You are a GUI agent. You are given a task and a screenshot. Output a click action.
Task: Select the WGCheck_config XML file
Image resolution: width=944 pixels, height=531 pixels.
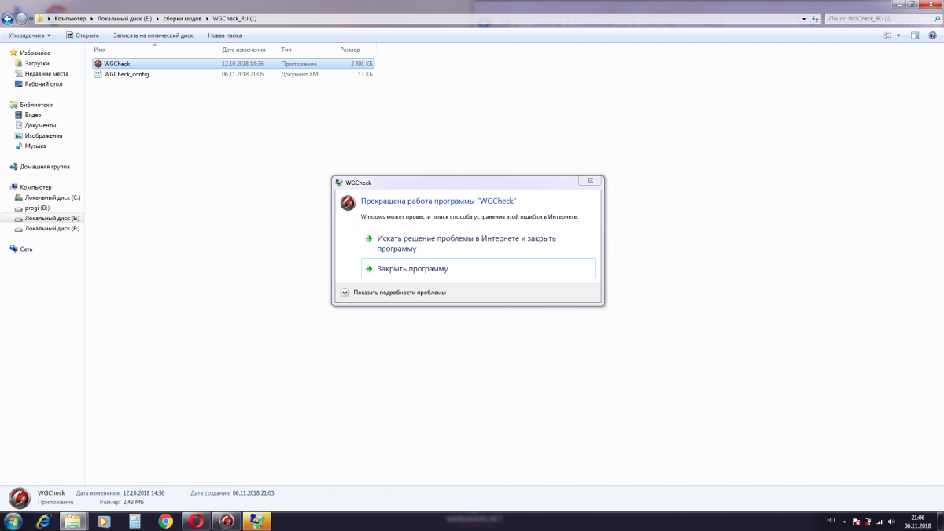tap(234, 74)
